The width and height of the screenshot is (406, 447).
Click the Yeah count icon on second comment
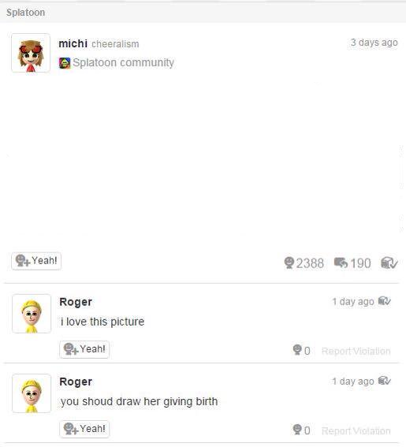pos(297,430)
